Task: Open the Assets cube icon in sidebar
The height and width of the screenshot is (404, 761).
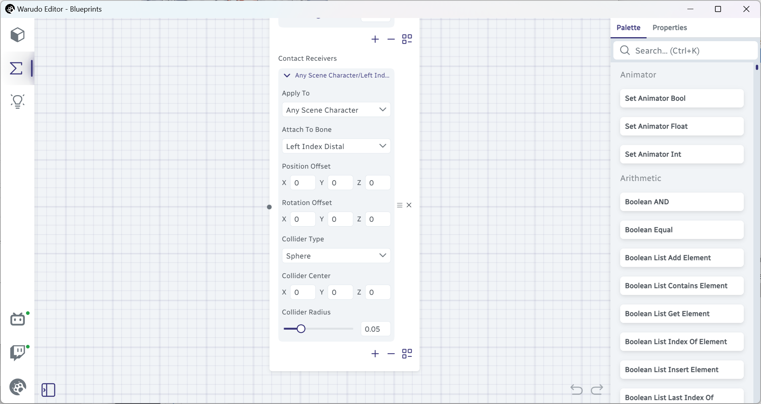Action: click(x=18, y=35)
